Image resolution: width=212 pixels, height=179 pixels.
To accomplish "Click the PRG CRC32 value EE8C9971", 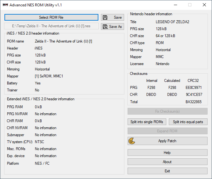I will point(194,87).
